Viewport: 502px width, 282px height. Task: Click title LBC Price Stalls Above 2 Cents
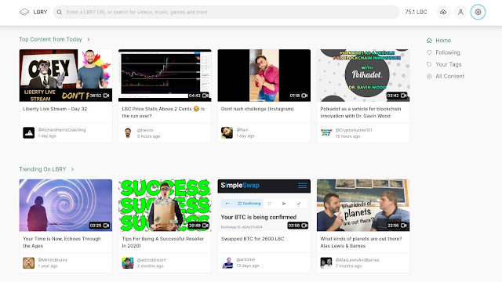click(163, 112)
